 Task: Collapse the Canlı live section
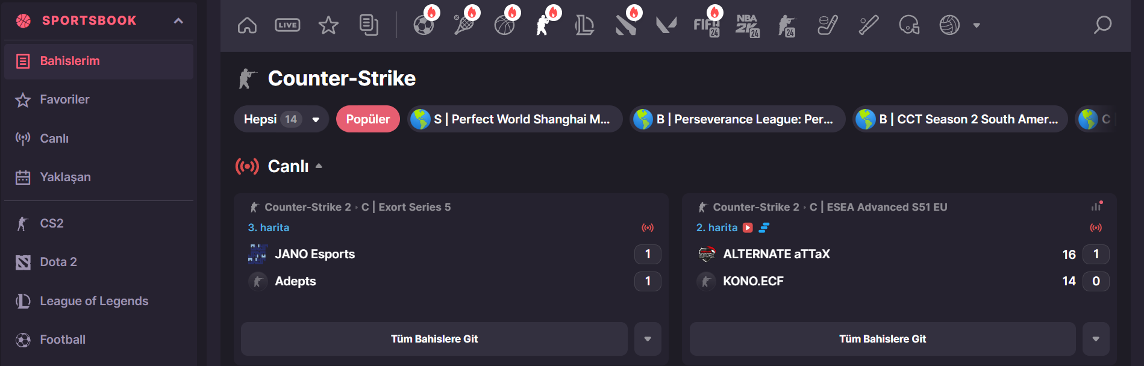[x=319, y=166]
